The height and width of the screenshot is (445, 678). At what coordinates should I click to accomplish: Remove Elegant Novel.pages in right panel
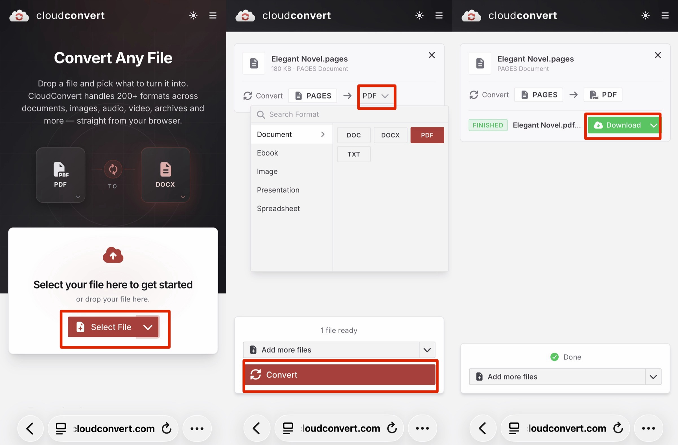coord(658,55)
